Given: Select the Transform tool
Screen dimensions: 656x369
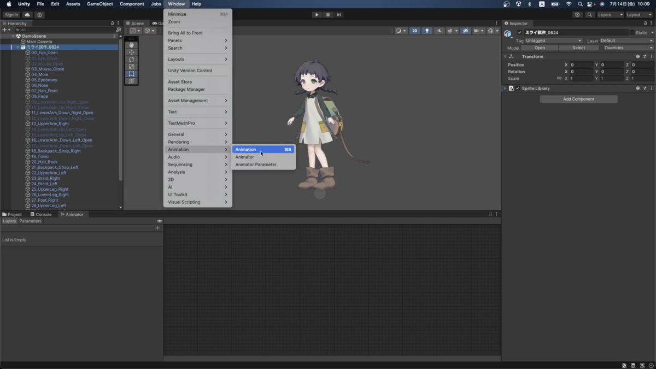Looking at the screenshot, I should tap(131, 81).
